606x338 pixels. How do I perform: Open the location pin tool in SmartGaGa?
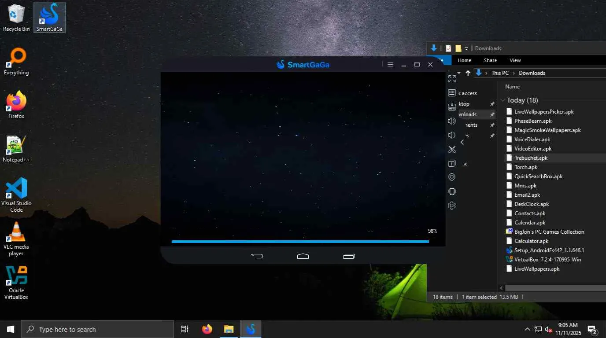(452, 177)
